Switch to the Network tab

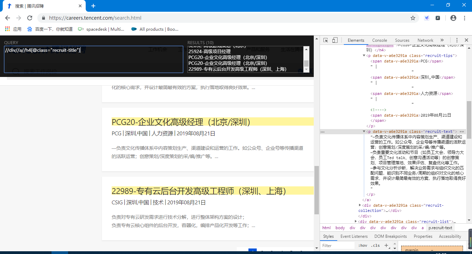(x=425, y=40)
